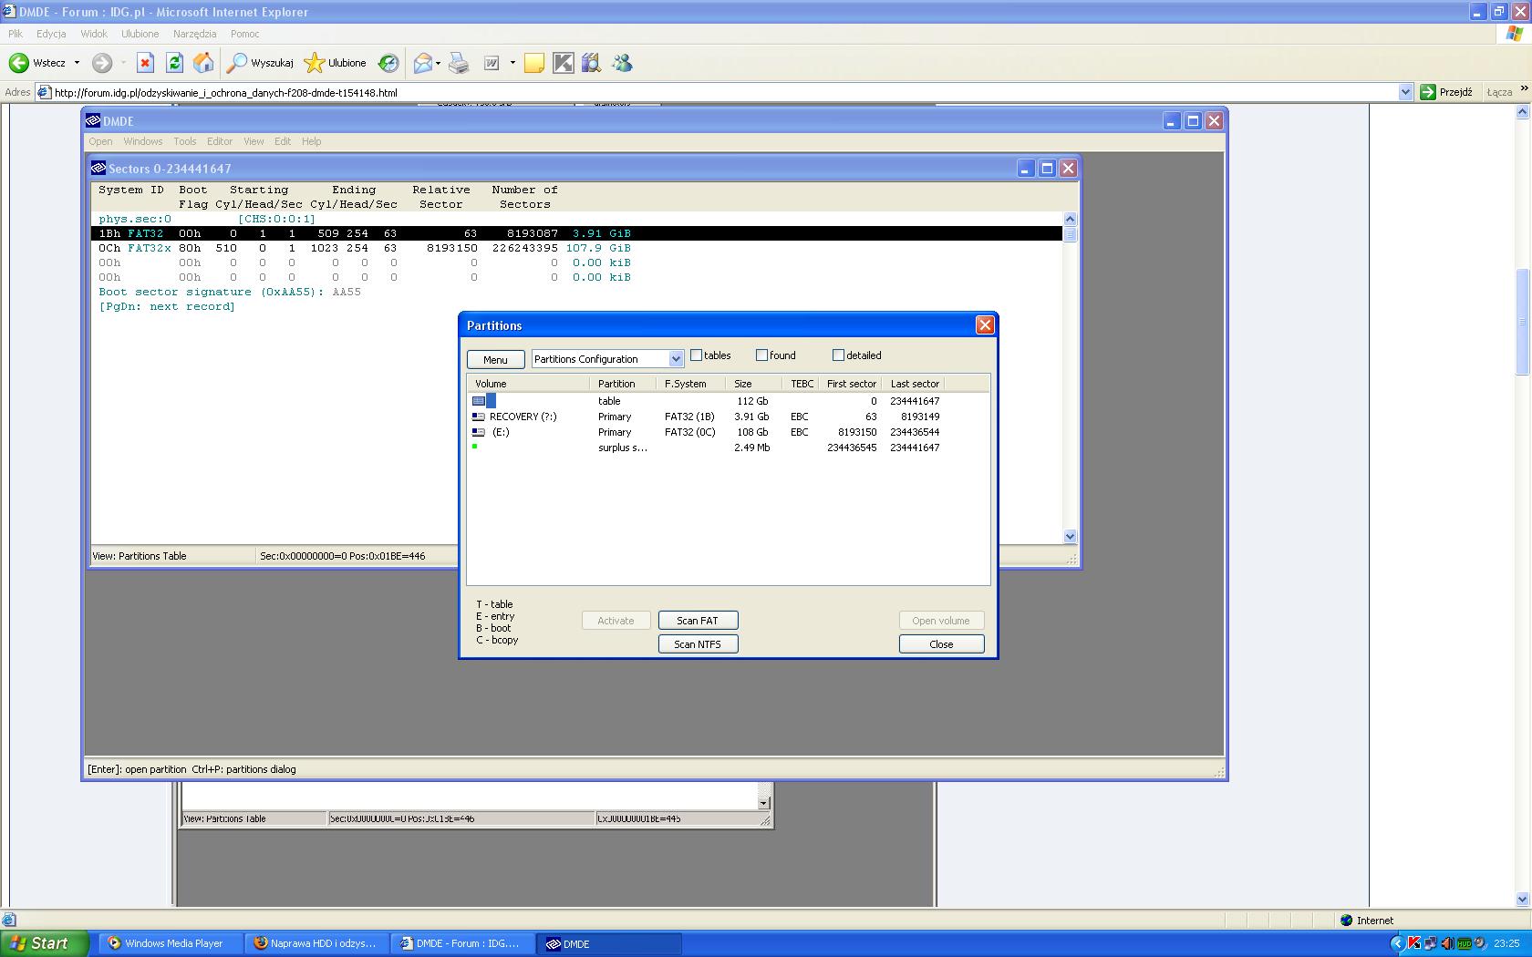Screen dimensions: 1532x957
Task: Click the Last sector column header
Action: click(x=915, y=384)
